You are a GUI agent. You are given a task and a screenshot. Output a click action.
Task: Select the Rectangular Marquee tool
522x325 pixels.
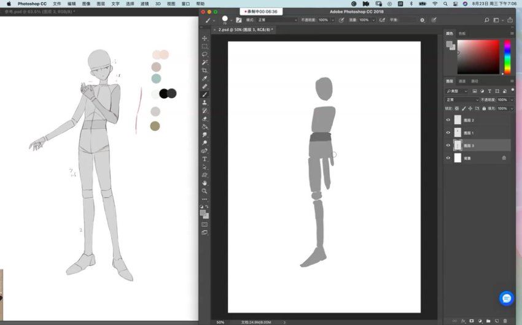click(205, 47)
